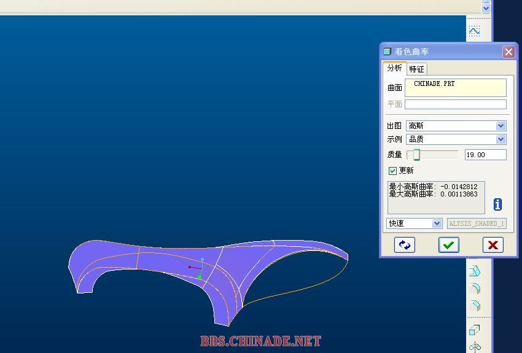Select the Chamfer edge tool
The width and height of the screenshot is (522, 353).
click(x=474, y=305)
